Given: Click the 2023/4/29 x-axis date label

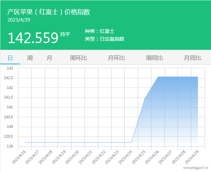Looking at the screenshot, I should [192, 157].
